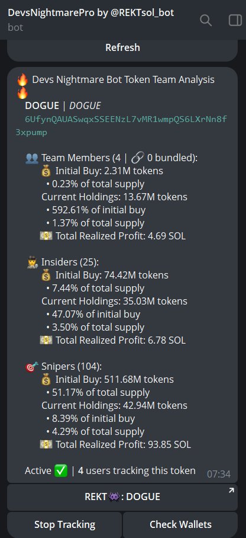This screenshot has width=246, height=538.
Task: Click the 07:34 message timestamp
Action: point(219,474)
